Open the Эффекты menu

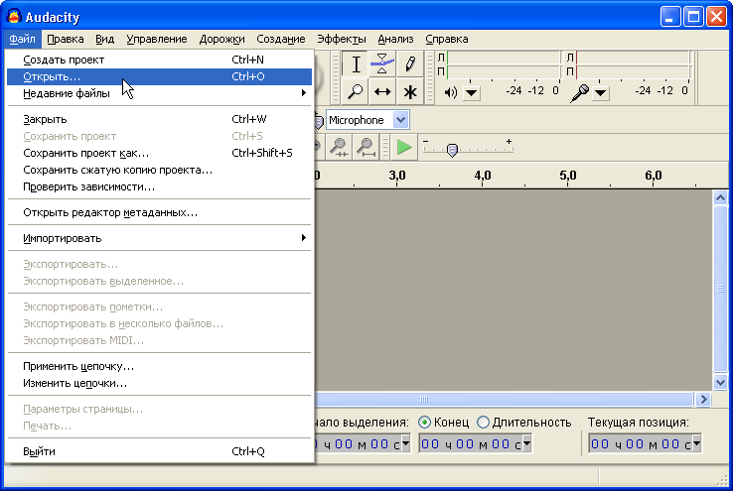tap(342, 40)
